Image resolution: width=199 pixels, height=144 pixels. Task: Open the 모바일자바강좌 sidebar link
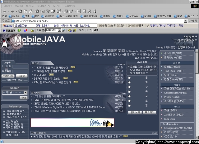[172, 67]
